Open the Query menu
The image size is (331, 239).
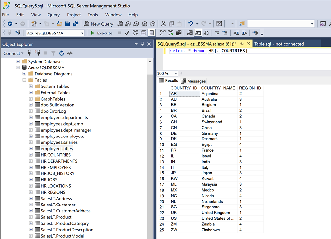pos(53,15)
